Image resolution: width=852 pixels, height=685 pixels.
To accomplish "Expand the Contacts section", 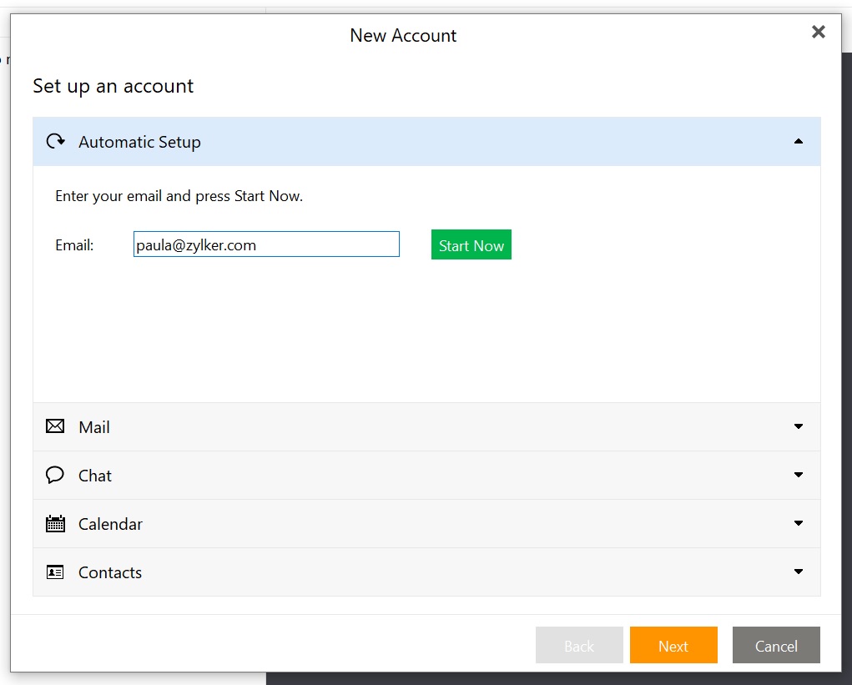I will click(796, 572).
